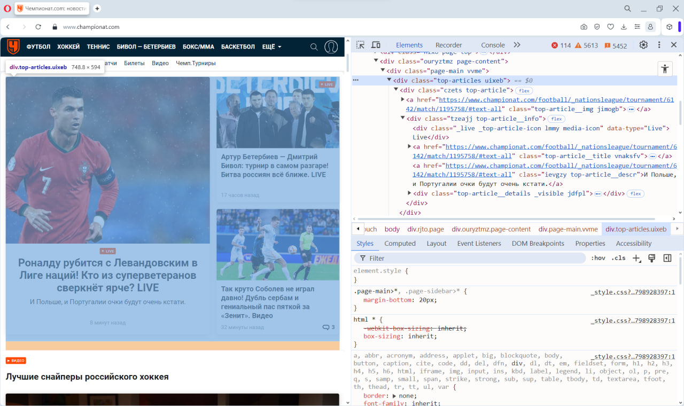Image resolution: width=684 pixels, height=406 pixels.
Task: Toggle the computed styles sidebar icon
Action: pos(667,258)
